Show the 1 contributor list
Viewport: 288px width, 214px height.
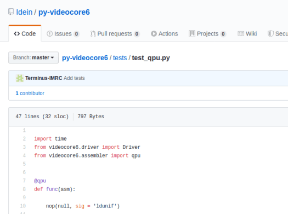(x=30, y=93)
